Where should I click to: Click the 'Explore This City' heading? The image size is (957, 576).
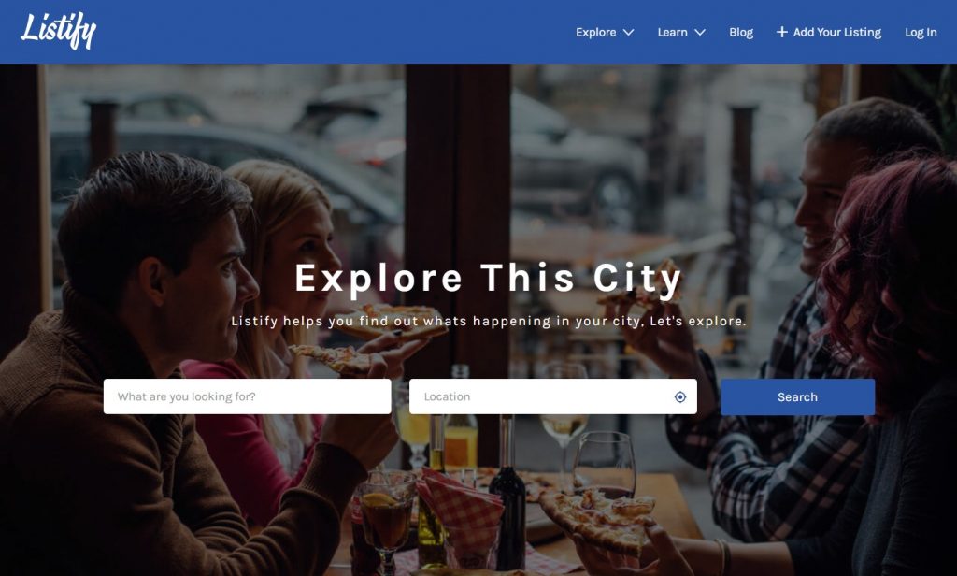[488, 279]
